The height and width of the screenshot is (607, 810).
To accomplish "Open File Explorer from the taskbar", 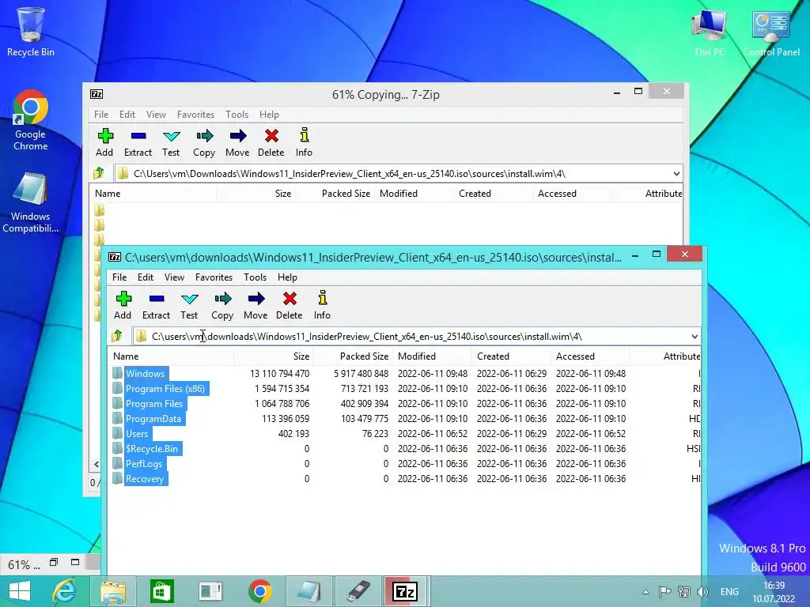I will click(x=113, y=591).
